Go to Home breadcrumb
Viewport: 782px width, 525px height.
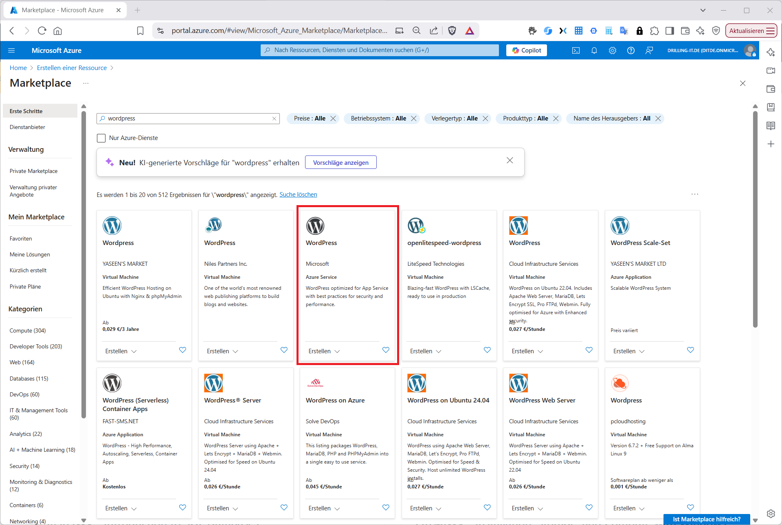[x=18, y=68]
